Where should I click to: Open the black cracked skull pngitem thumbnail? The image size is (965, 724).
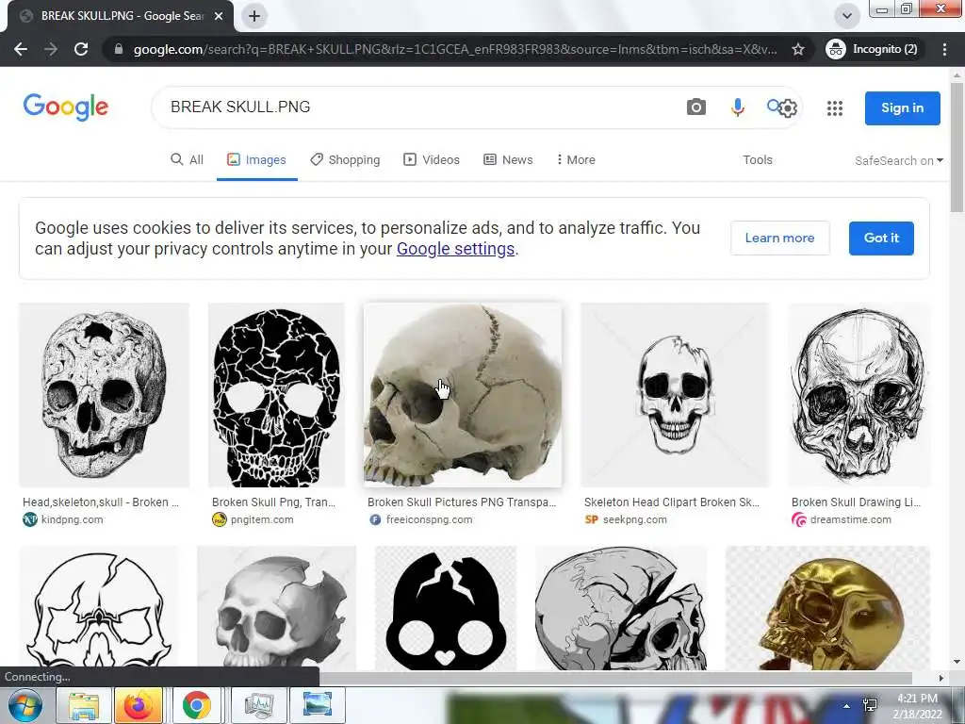click(x=276, y=395)
